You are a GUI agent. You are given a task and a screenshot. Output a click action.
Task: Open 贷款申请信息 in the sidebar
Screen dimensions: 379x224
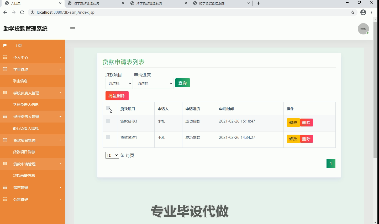click(x=33, y=176)
